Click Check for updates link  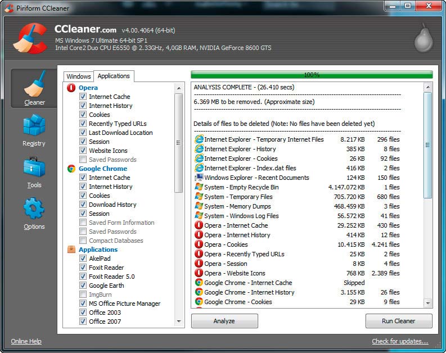coord(400,341)
